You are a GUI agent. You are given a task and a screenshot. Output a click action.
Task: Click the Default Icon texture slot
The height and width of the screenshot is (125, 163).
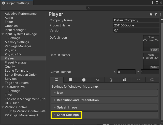(151, 43)
